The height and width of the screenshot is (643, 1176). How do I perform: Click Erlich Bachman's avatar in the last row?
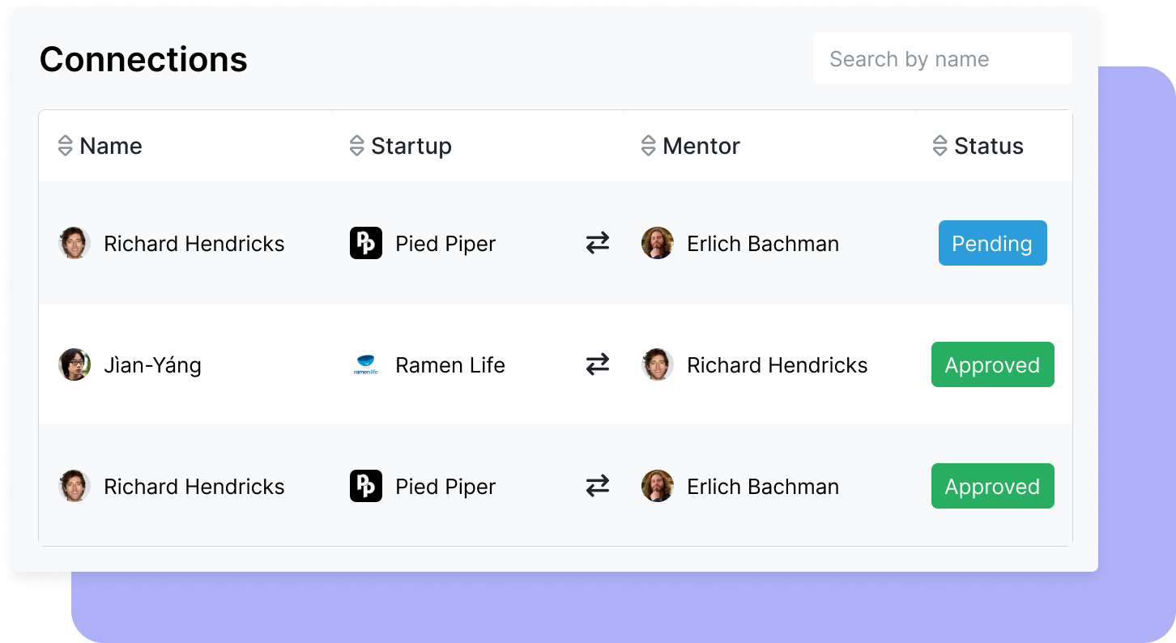(x=658, y=486)
